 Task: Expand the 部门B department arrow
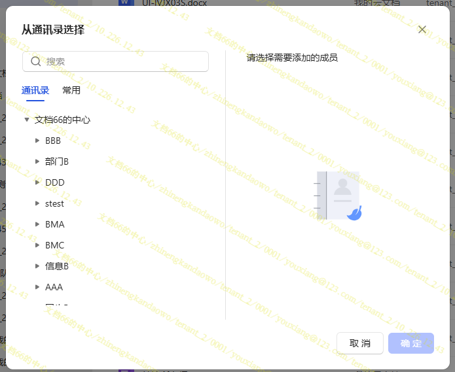click(x=37, y=161)
